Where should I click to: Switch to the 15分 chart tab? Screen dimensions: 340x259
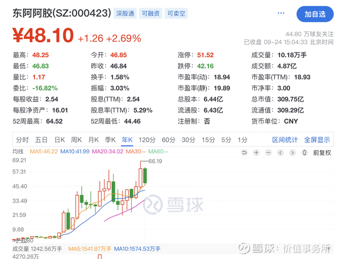208,140
